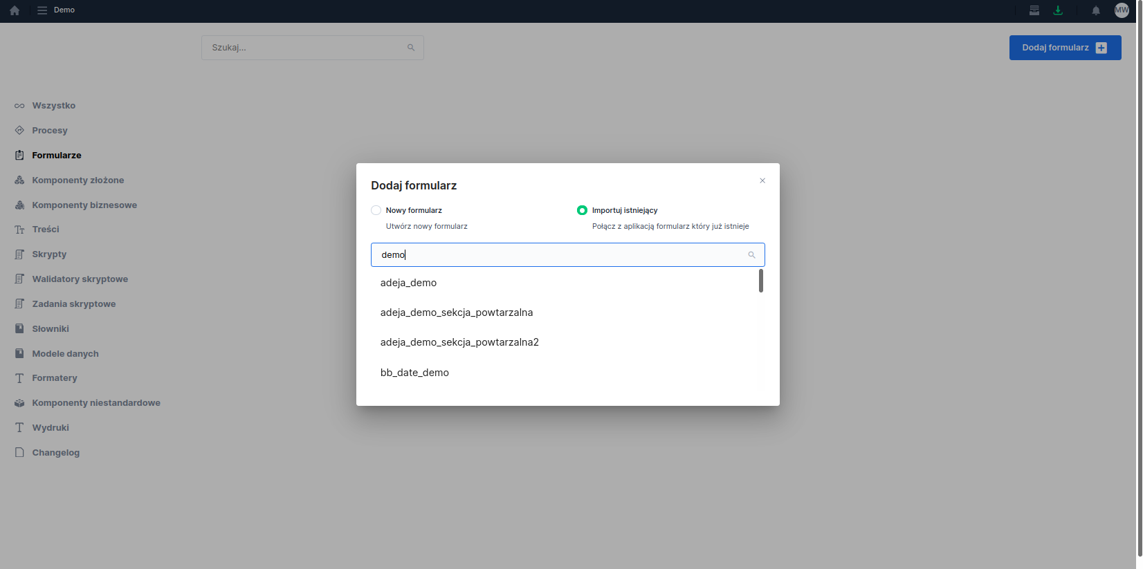Go to Słowniki in the sidebar
1143x569 pixels.
coord(51,329)
